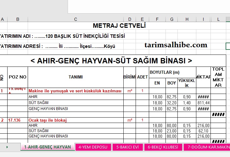230x157 pixels.
Task: Select column G header
Action: point(171,19)
